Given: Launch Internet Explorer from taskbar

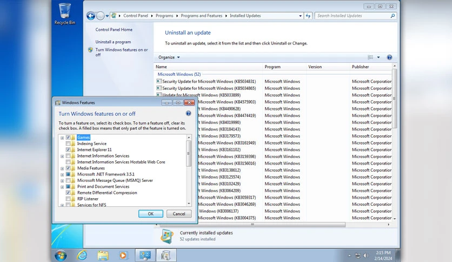Looking at the screenshot, I should click(82, 255).
